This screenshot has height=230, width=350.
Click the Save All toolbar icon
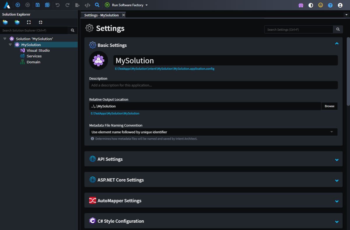(x=48, y=5)
